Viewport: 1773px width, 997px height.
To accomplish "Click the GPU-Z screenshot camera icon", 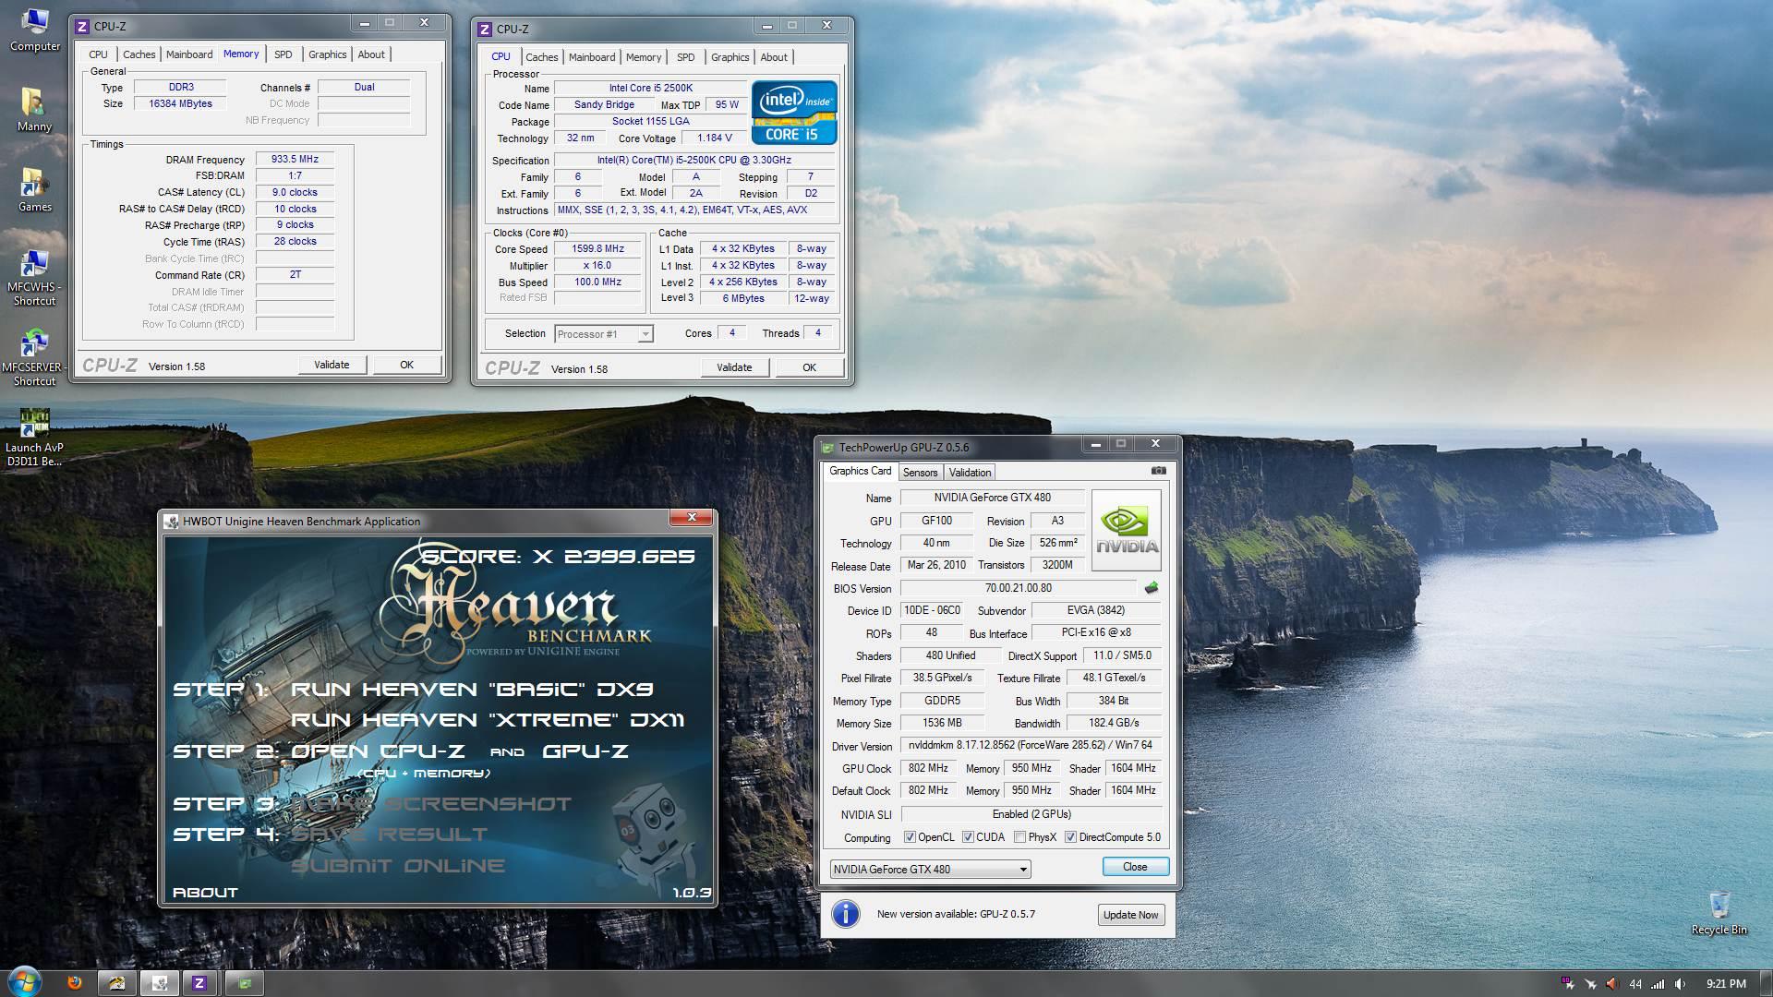I will (x=1158, y=471).
